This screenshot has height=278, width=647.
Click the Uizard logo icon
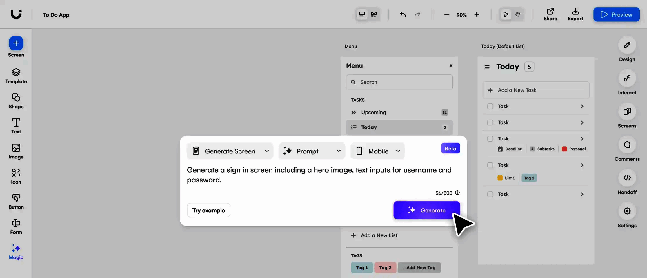tap(16, 14)
